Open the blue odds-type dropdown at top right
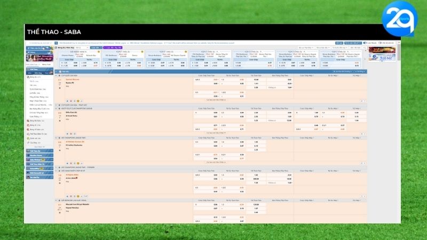Image resolution: width=427 pixels, height=240 pixels. coord(353,43)
